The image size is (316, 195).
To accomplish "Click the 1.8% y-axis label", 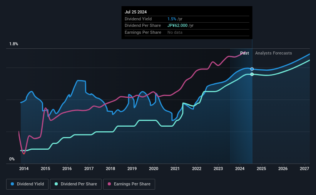I will coord(14,44).
